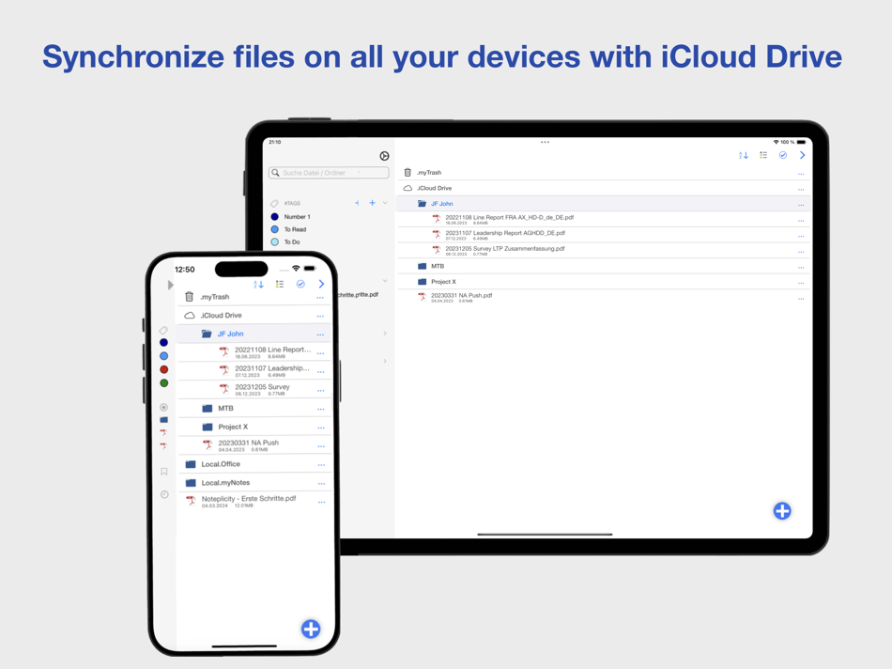892x669 pixels.
Task: Tap the bookmark icon in iPhone sidebar
Action: 163,472
